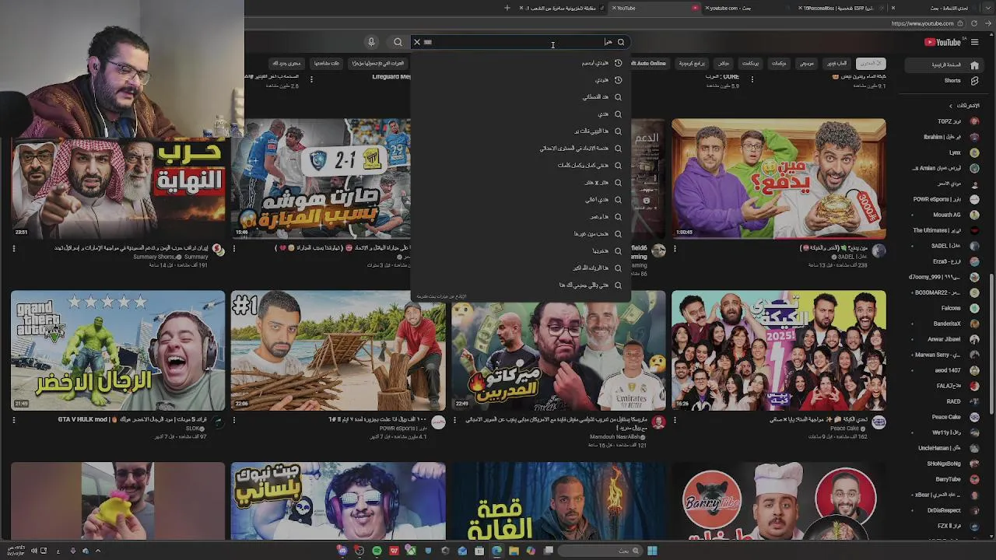Click the Erza3 channel avatar

click(x=974, y=261)
